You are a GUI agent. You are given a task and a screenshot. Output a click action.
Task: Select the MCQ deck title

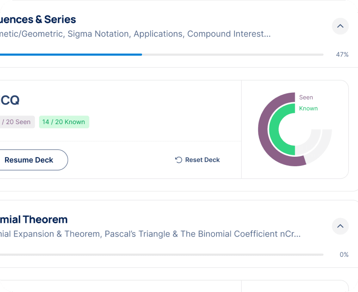[9, 100]
